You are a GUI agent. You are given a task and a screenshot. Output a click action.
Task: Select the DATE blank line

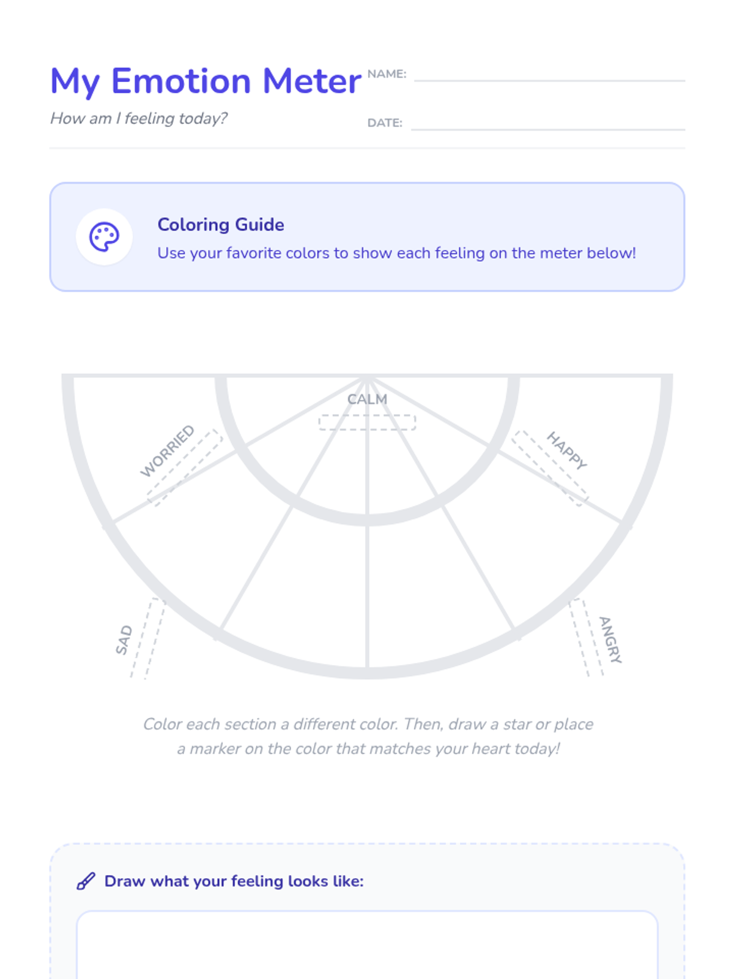(x=547, y=128)
